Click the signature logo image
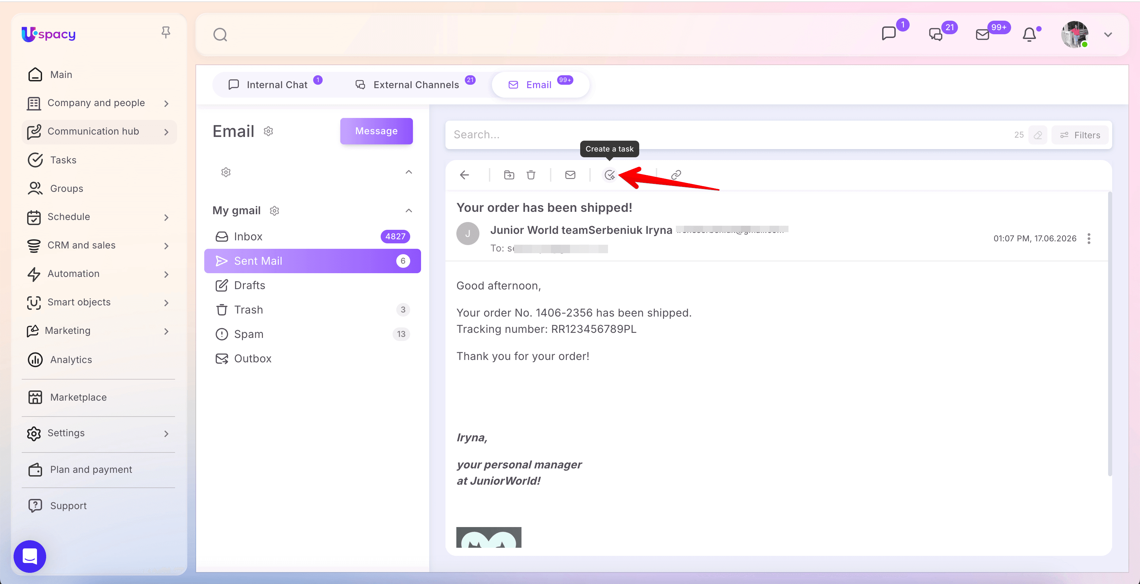The height and width of the screenshot is (584, 1140). click(489, 537)
